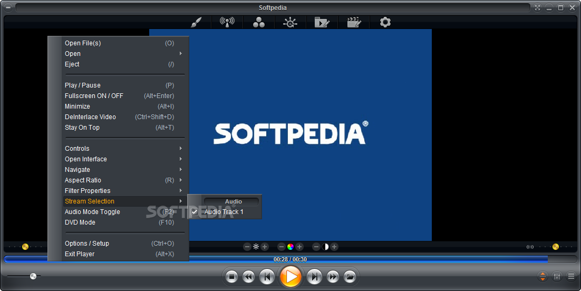The image size is (581, 291).
Task: Click the half-circle contrast icon
Action: (325, 247)
